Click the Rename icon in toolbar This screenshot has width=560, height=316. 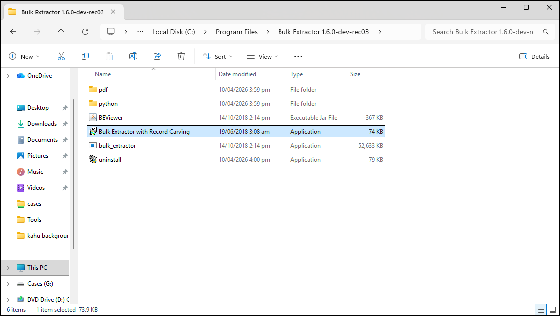click(133, 56)
